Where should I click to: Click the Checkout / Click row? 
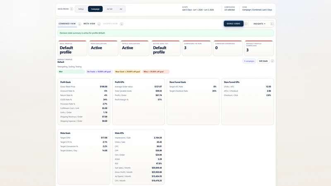247,95
